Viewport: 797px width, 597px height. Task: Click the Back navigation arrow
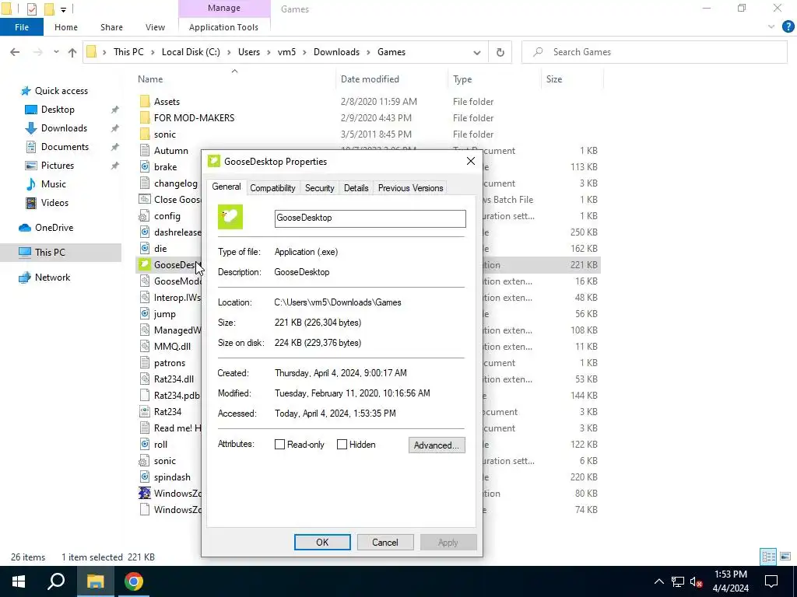point(15,52)
